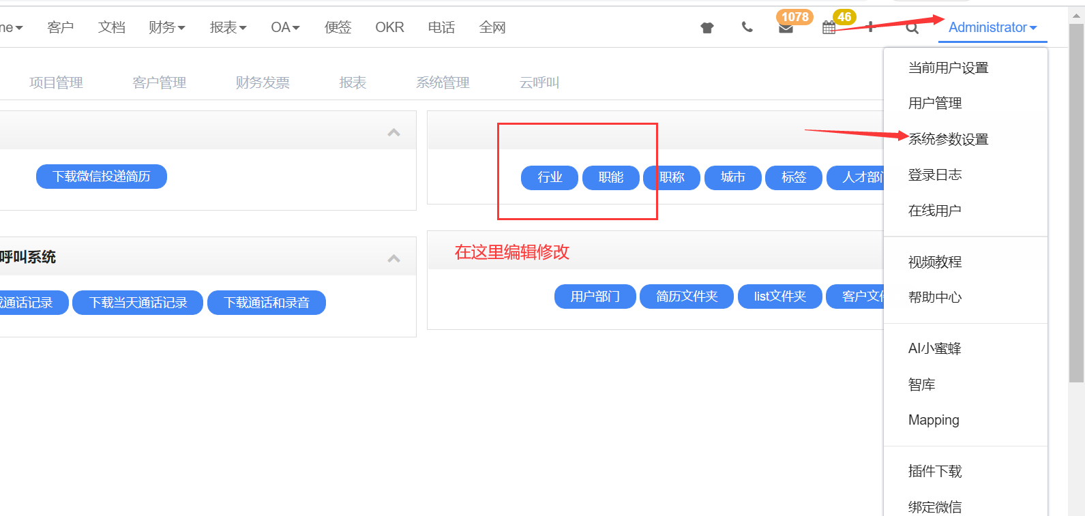Click the 简历文件夹 button
Screen dimensions: 1085x516
tap(687, 297)
